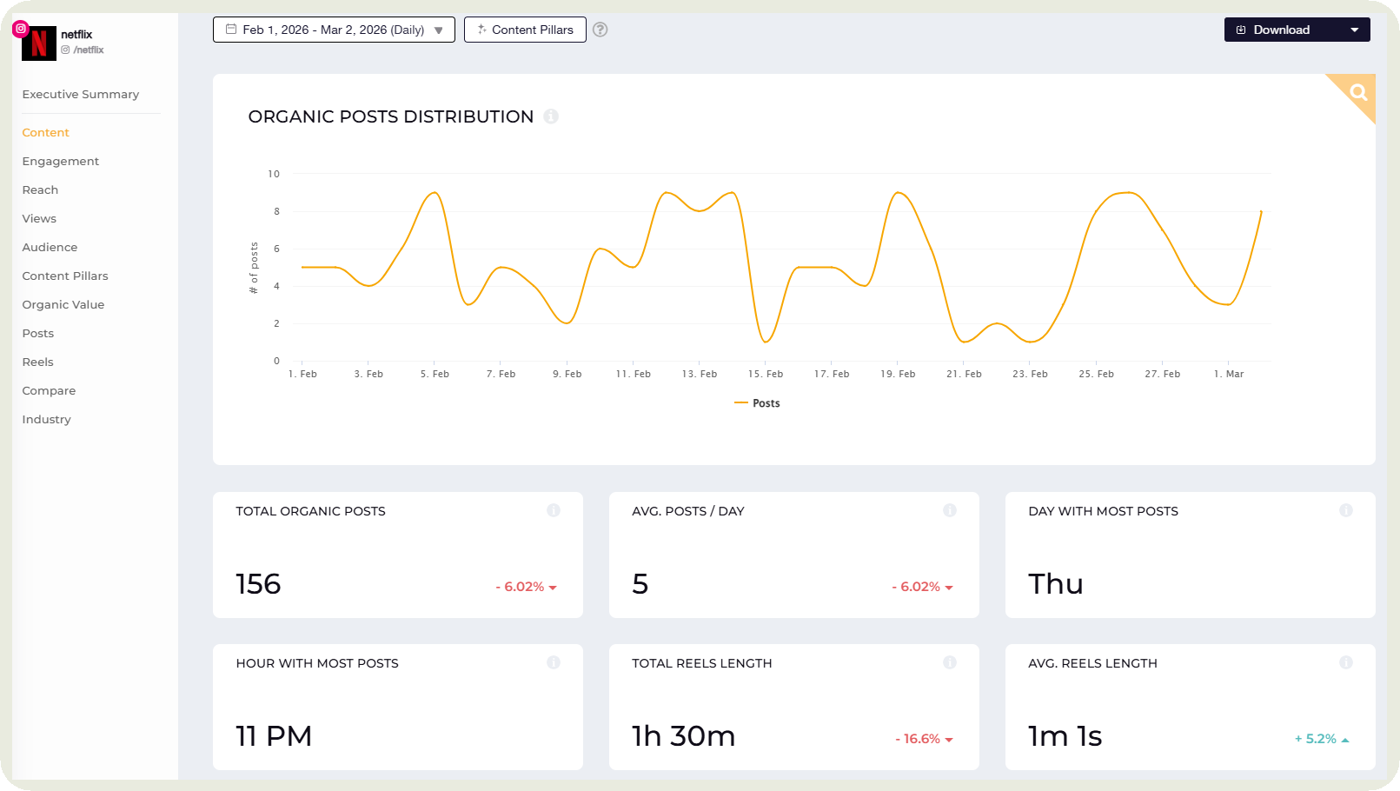The height and width of the screenshot is (791, 1400).
Task: Click the help question mark icon
Action: pyautogui.click(x=600, y=30)
